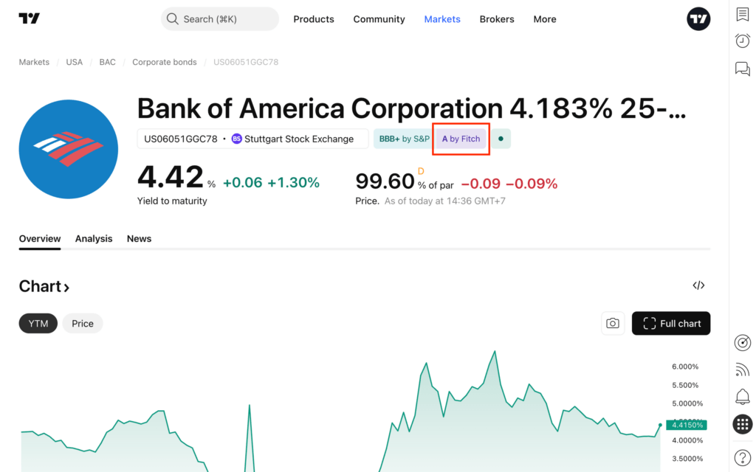
Task: Switch chart to YTM mode
Action: click(x=38, y=323)
